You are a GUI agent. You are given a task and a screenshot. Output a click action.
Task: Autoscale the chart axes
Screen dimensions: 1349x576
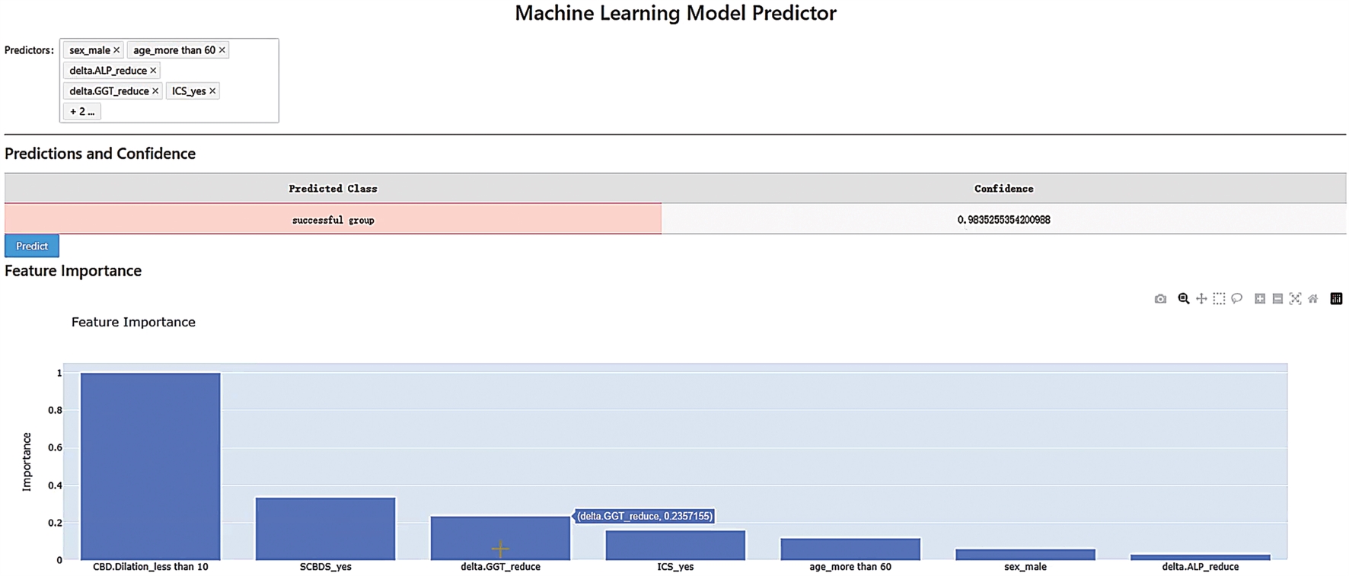pos(1295,299)
